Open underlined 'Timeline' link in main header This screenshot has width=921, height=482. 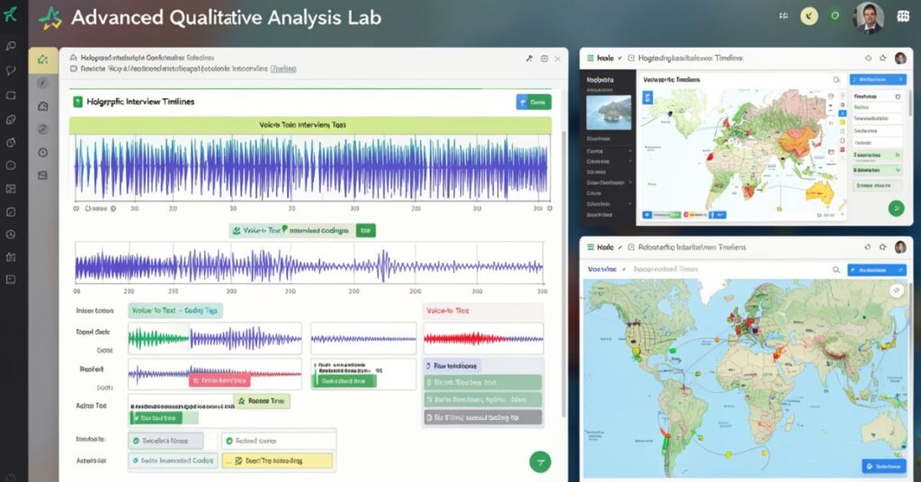coord(283,68)
